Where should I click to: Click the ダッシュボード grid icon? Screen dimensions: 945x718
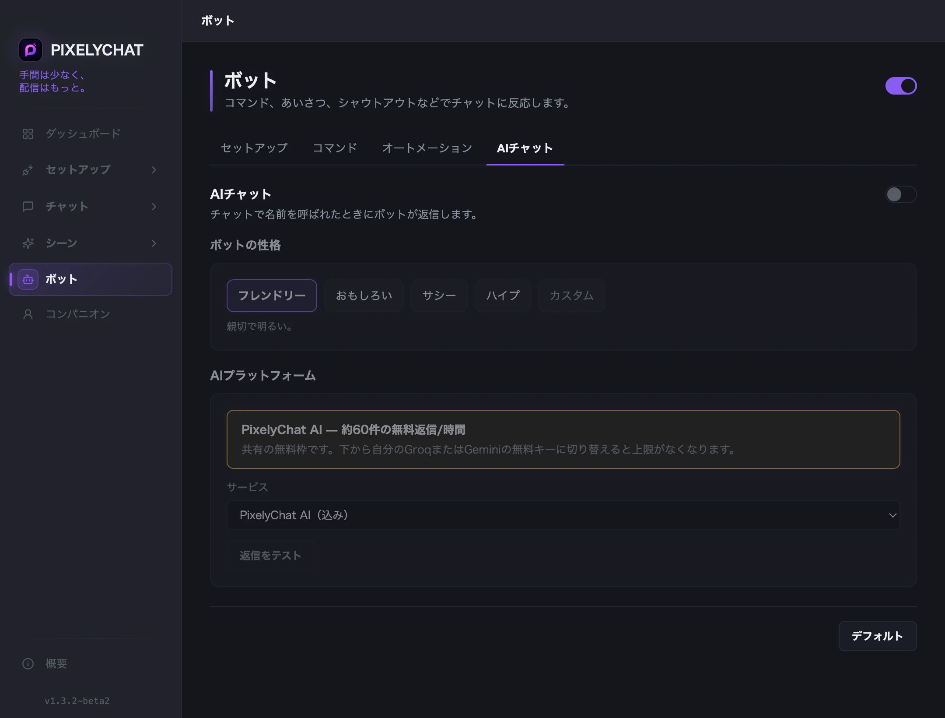coord(28,134)
